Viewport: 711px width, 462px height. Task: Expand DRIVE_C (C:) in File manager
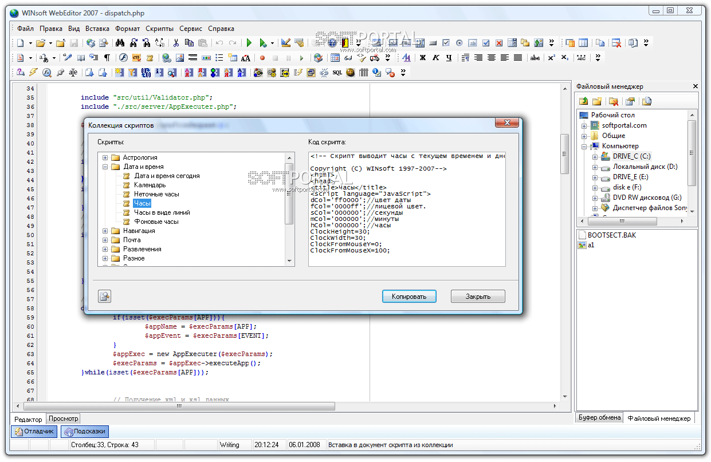click(x=595, y=156)
